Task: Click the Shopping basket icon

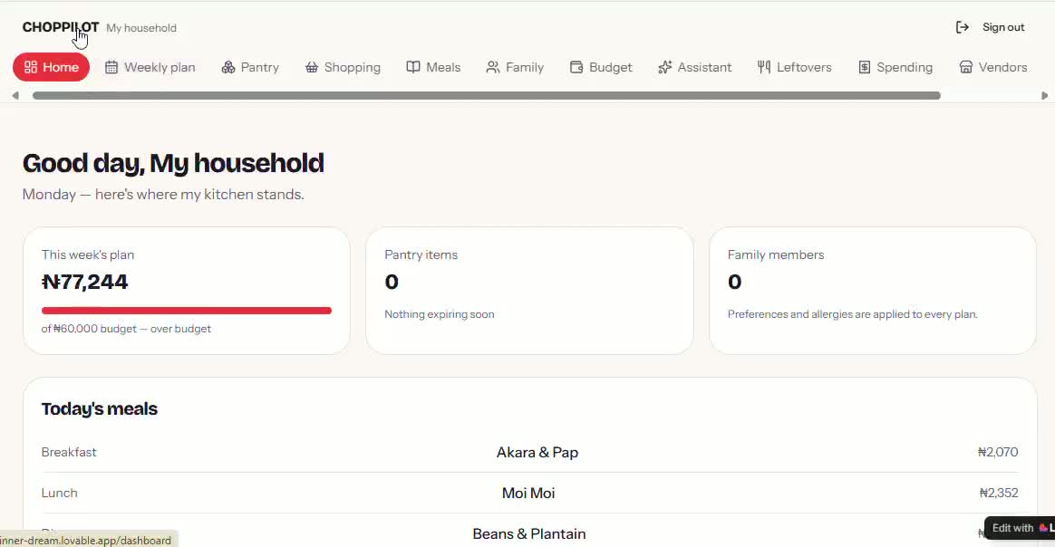Action: [x=312, y=67]
